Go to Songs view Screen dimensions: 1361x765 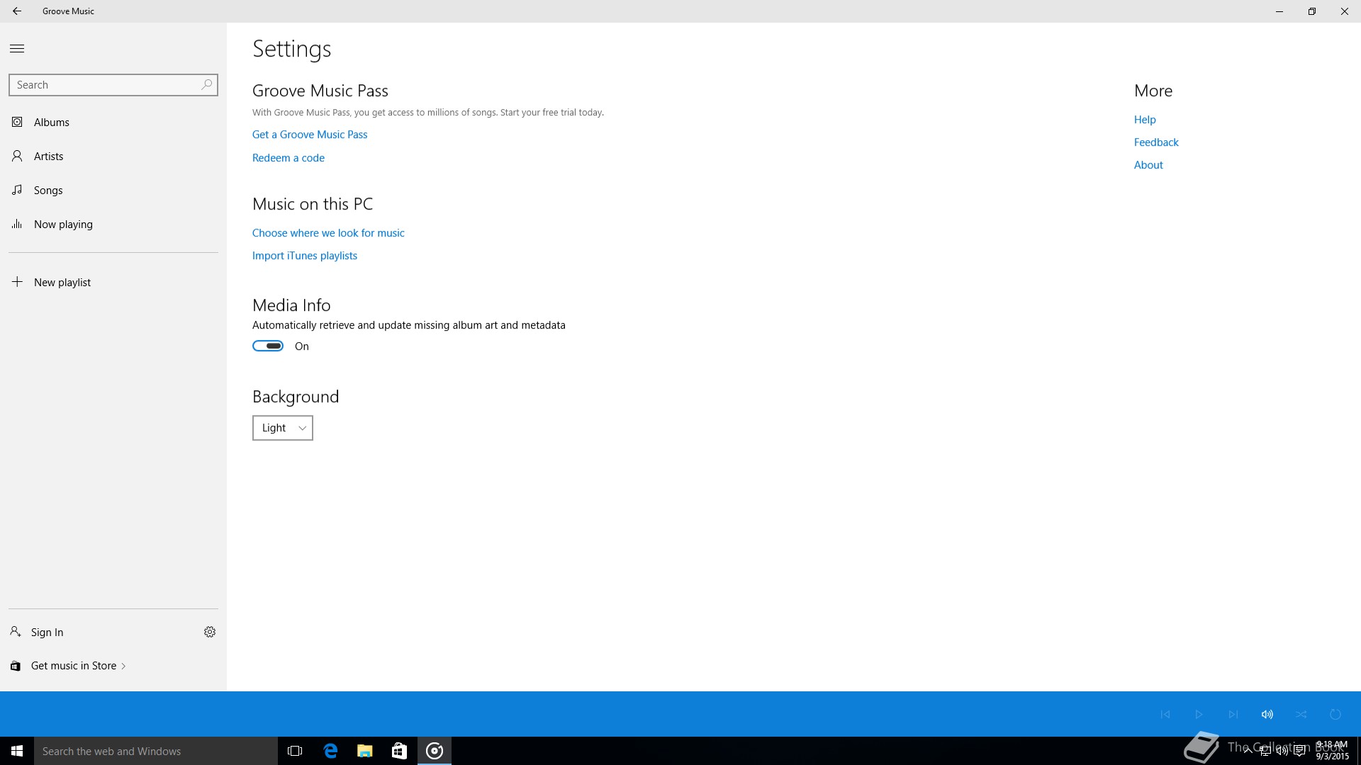click(113, 190)
